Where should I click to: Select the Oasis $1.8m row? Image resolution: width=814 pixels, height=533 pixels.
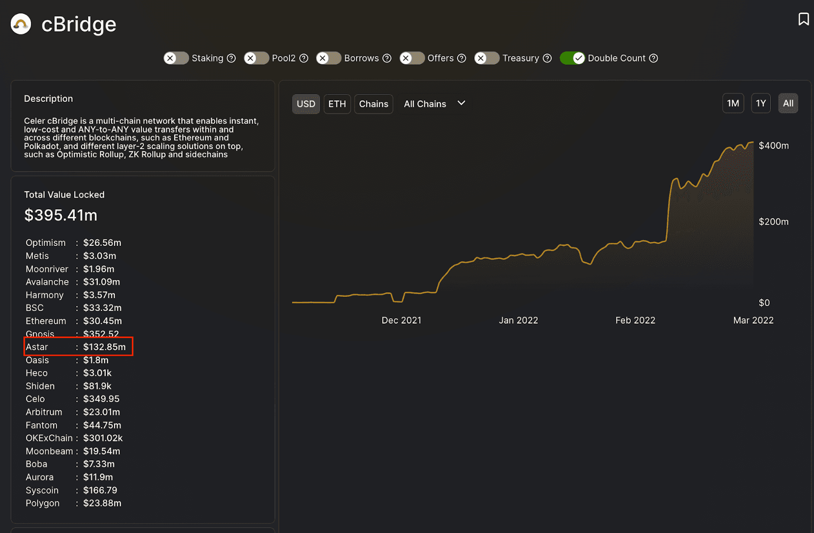click(67, 360)
